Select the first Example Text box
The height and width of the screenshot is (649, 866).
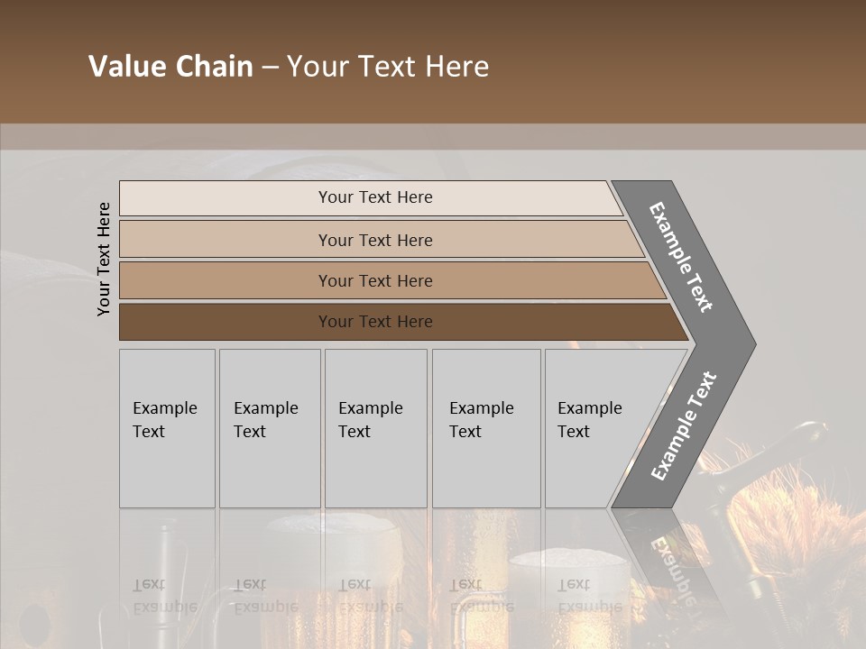(167, 428)
